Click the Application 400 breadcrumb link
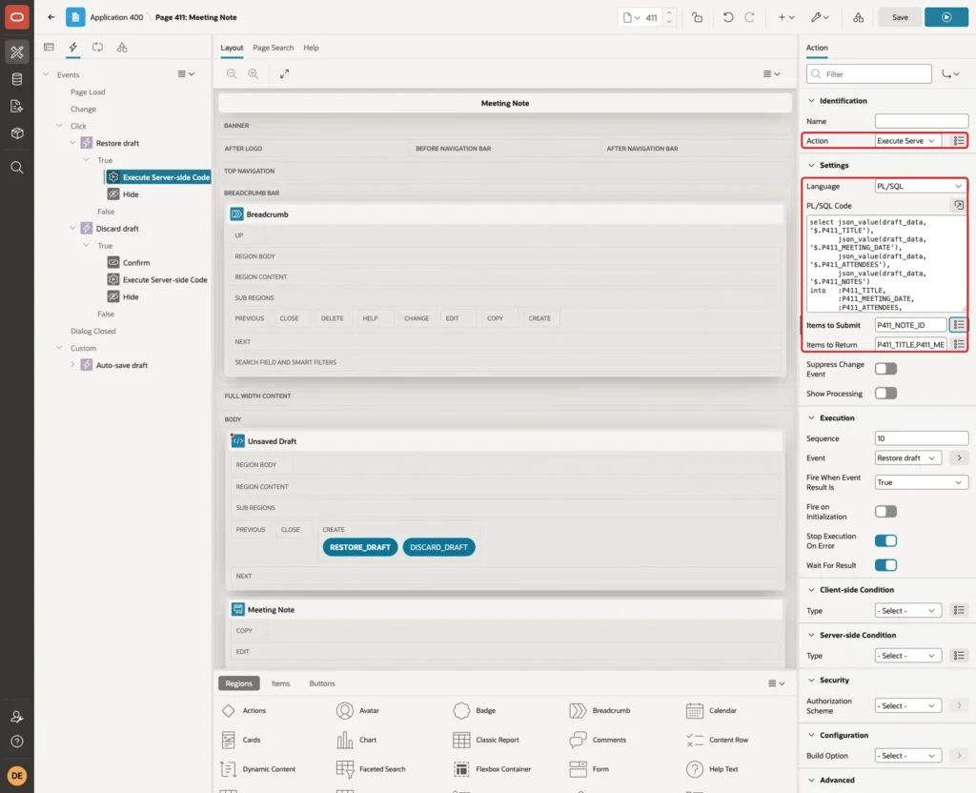The width and height of the screenshot is (976, 793). point(116,17)
